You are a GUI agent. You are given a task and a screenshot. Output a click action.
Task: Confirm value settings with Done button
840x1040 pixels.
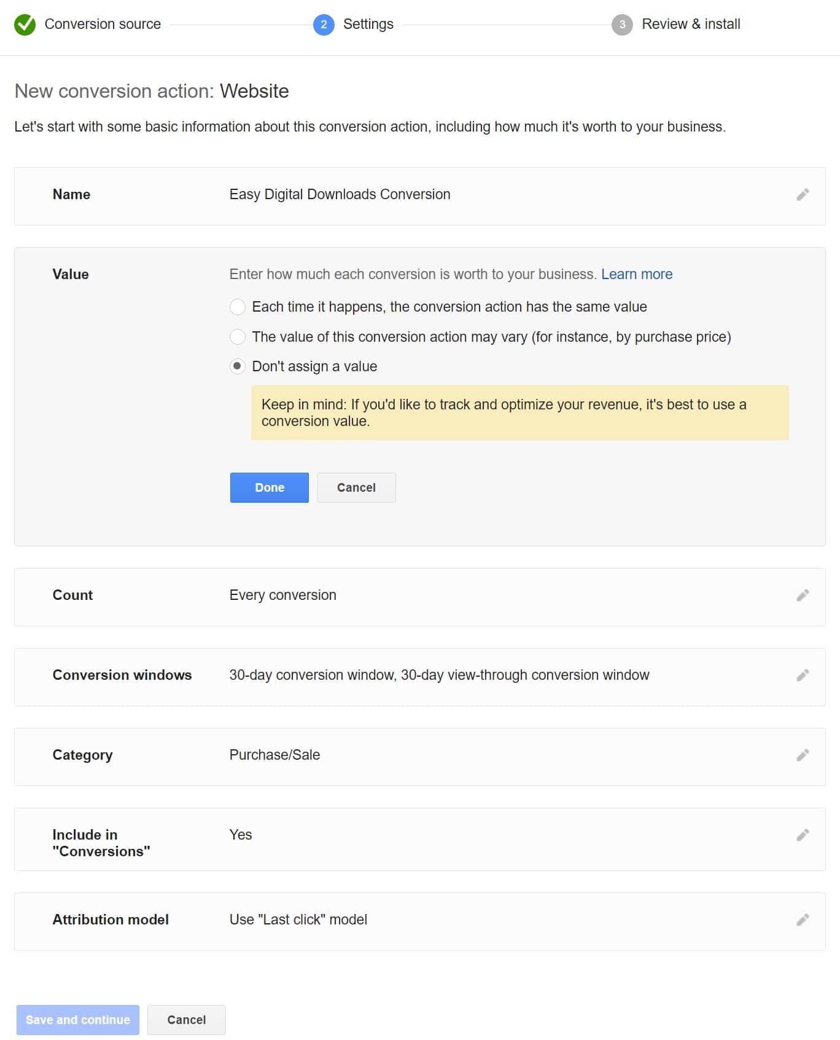click(x=269, y=487)
